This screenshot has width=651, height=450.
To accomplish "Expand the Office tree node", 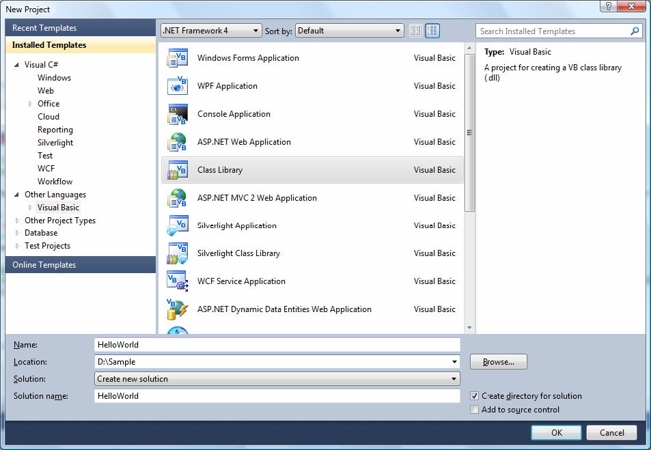I will (30, 104).
